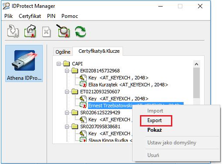Click certificate icon beside Ernest Trzebiatowski

pyautogui.click(x=83, y=106)
